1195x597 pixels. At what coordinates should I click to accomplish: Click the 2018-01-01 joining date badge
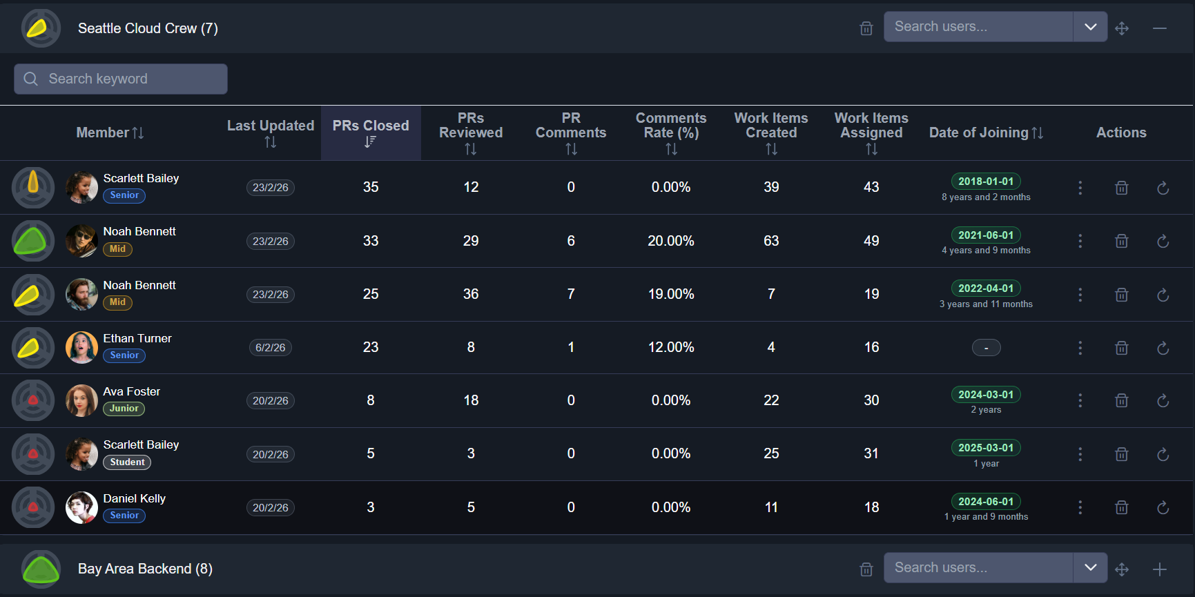pyautogui.click(x=986, y=182)
